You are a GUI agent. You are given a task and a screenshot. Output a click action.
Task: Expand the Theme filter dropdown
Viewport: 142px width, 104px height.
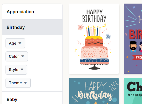pos(18,83)
